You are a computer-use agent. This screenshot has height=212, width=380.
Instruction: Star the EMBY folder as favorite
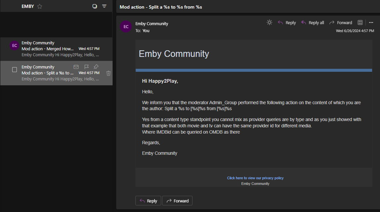point(40,6)
